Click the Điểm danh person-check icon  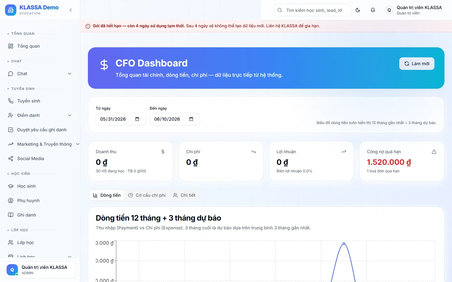[11, 115]
